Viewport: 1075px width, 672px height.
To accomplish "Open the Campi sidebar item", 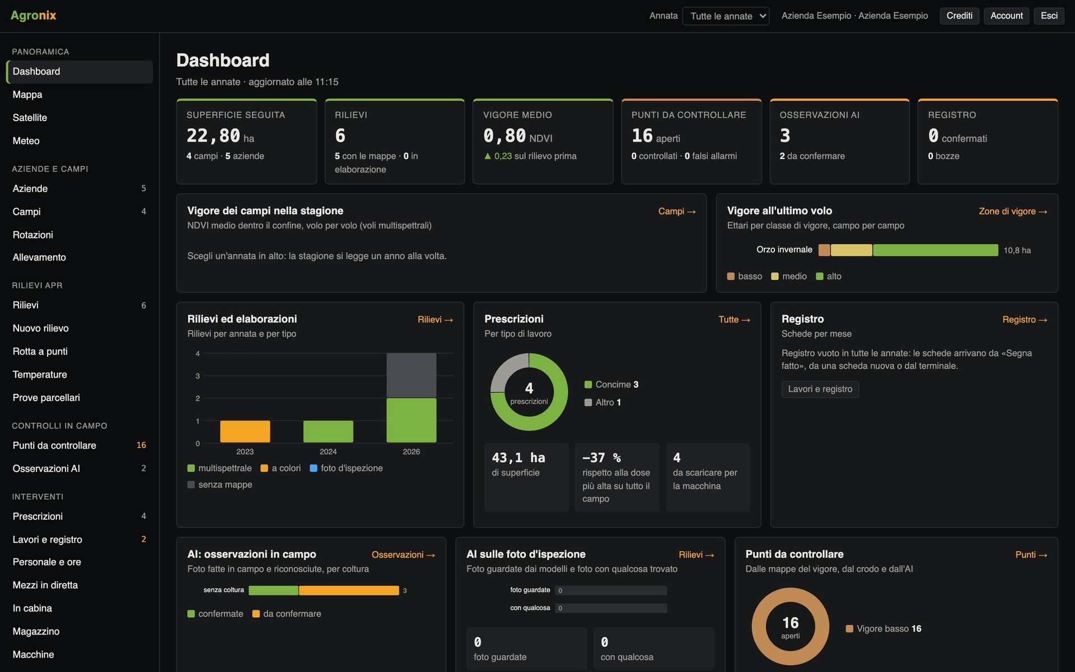I will tap(80, 212).
